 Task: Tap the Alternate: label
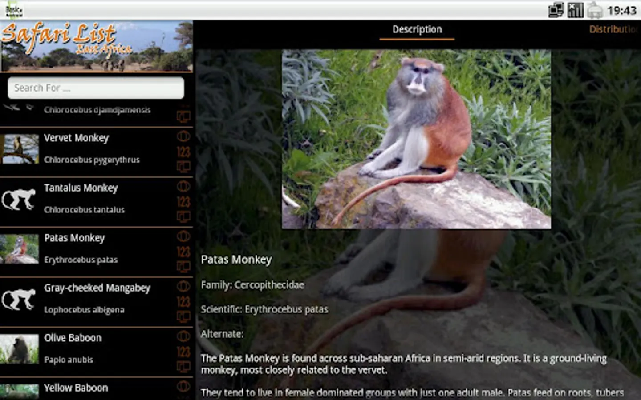coord(222,334)
